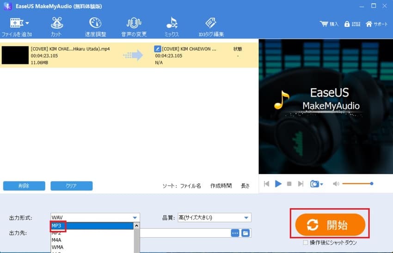Click the クリア clear button
The height and width of the screenshot is (253, 393).
pyautogui.click(x=71, y=186)
